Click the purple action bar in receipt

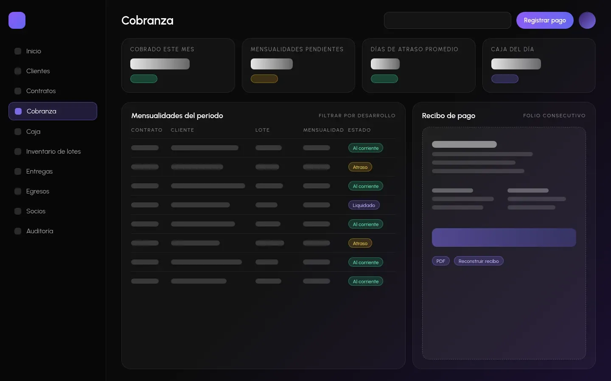504,237
